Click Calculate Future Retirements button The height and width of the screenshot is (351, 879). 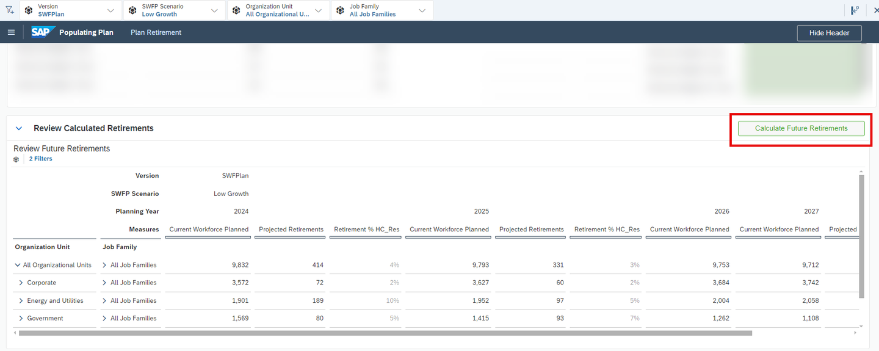tap(801, 128)
